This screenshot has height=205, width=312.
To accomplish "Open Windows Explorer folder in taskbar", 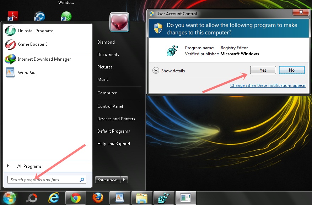I will point(142,198).
